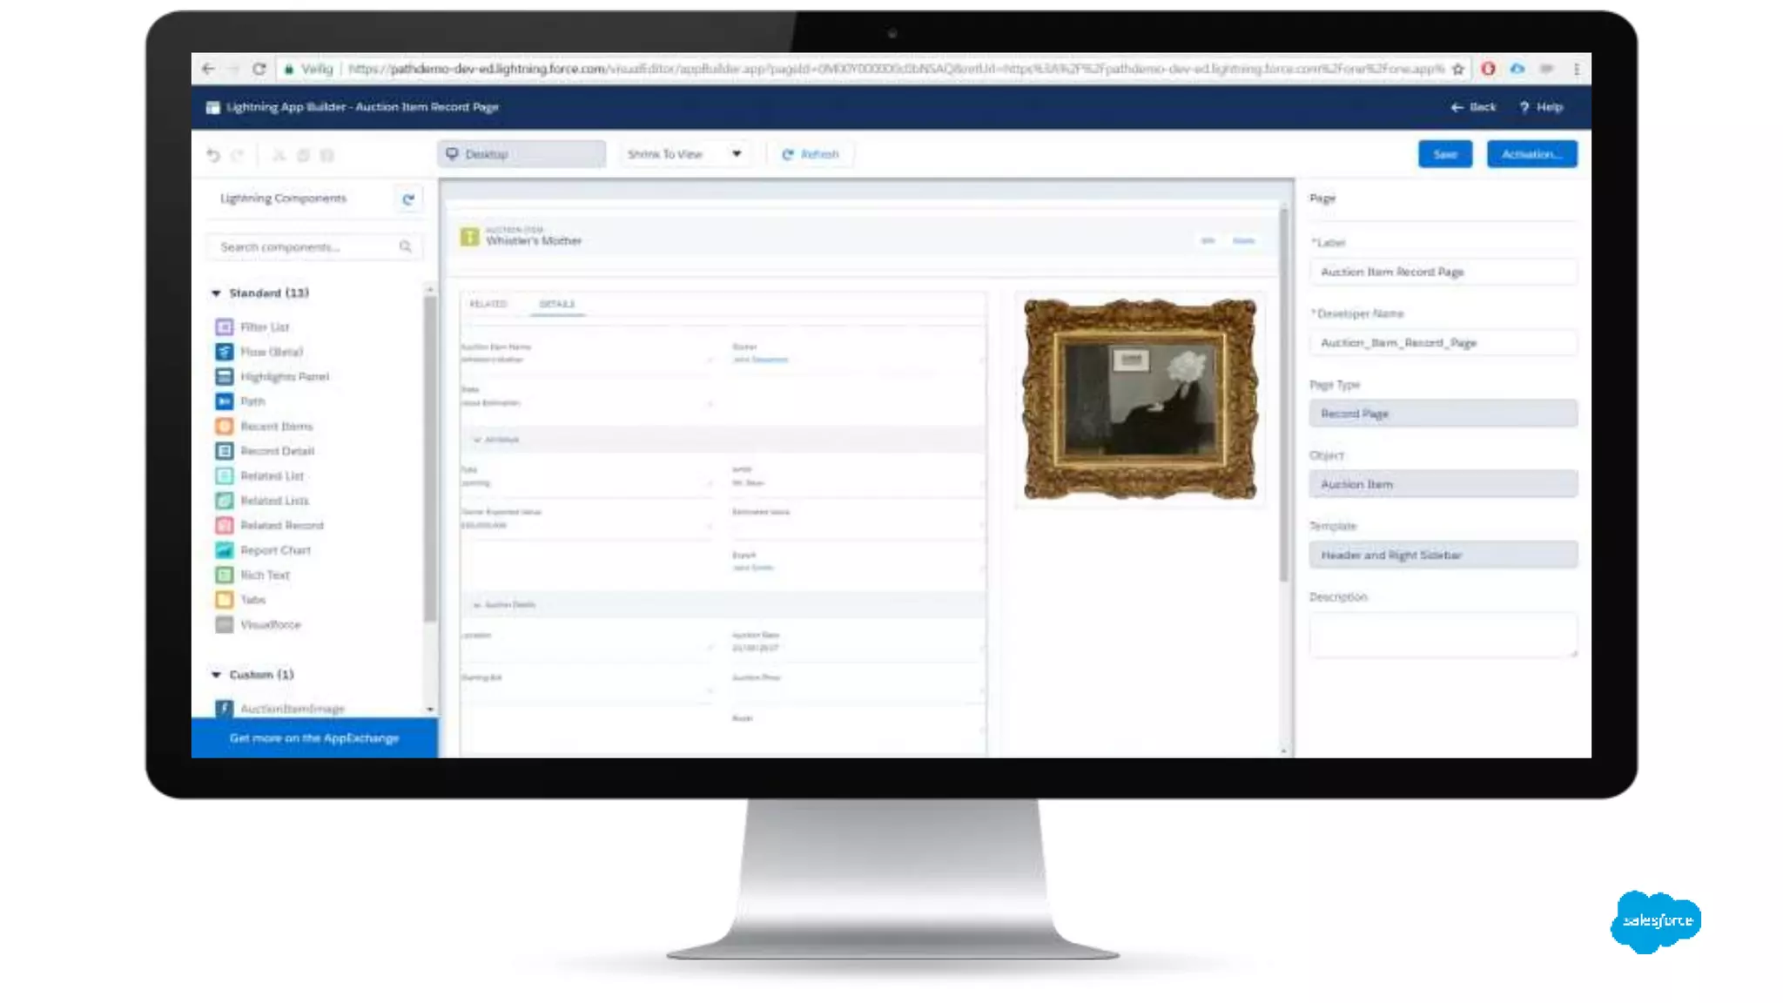1783x1003 pixels.
Task: Collapse the Attributes section in canvas
Action: click(477, 440)
